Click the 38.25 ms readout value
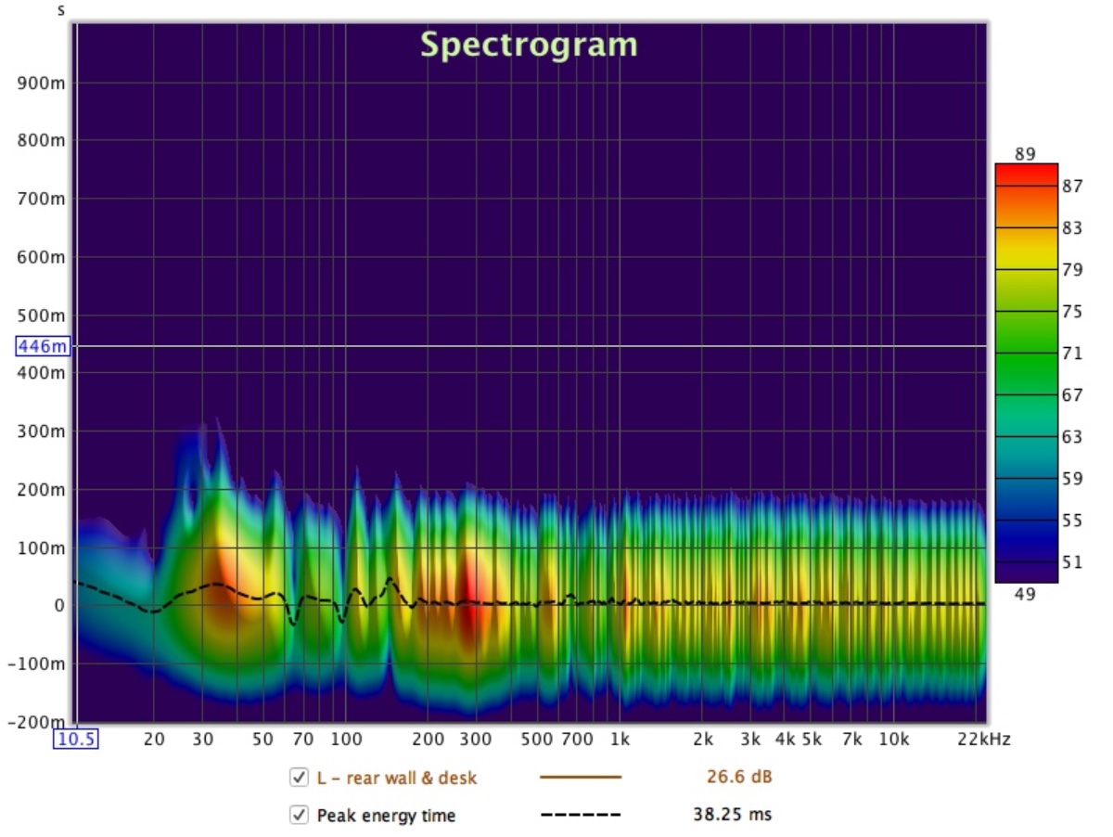The width and height of the screenshot is (1113, 837). [x=732, y=815]
